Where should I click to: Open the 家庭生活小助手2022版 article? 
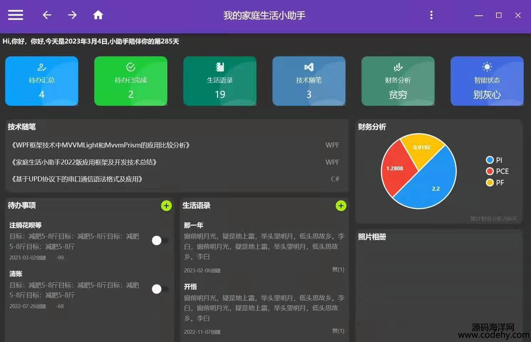[84, 162]
